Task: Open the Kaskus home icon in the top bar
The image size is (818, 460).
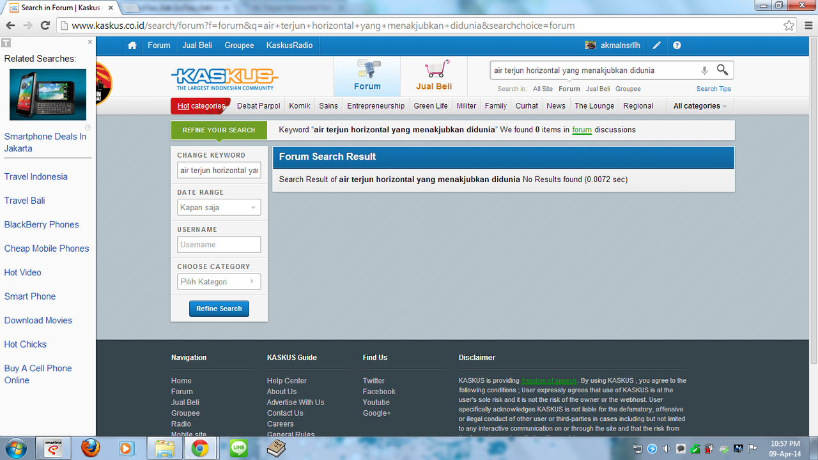Action: click(132, 45)
